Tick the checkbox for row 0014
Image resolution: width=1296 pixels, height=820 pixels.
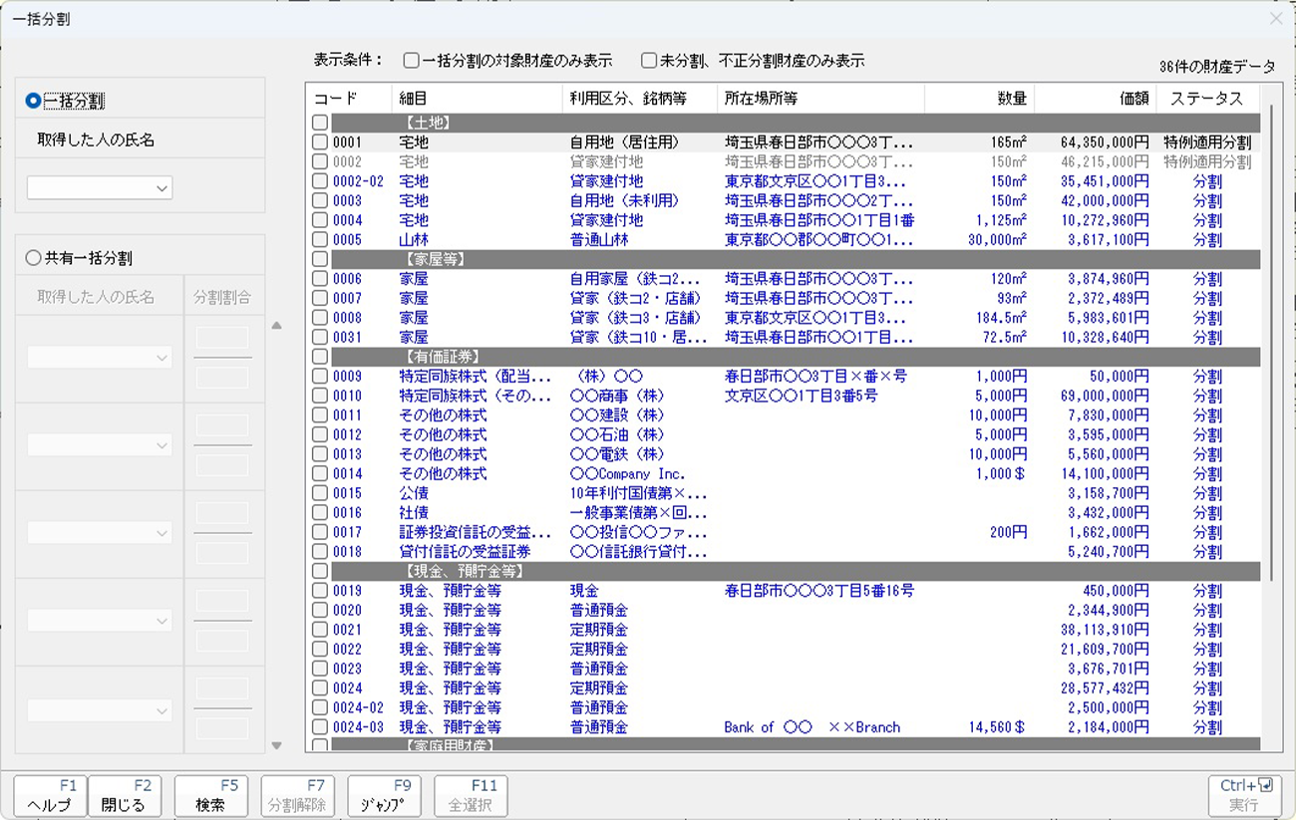[x=319, y=474]
